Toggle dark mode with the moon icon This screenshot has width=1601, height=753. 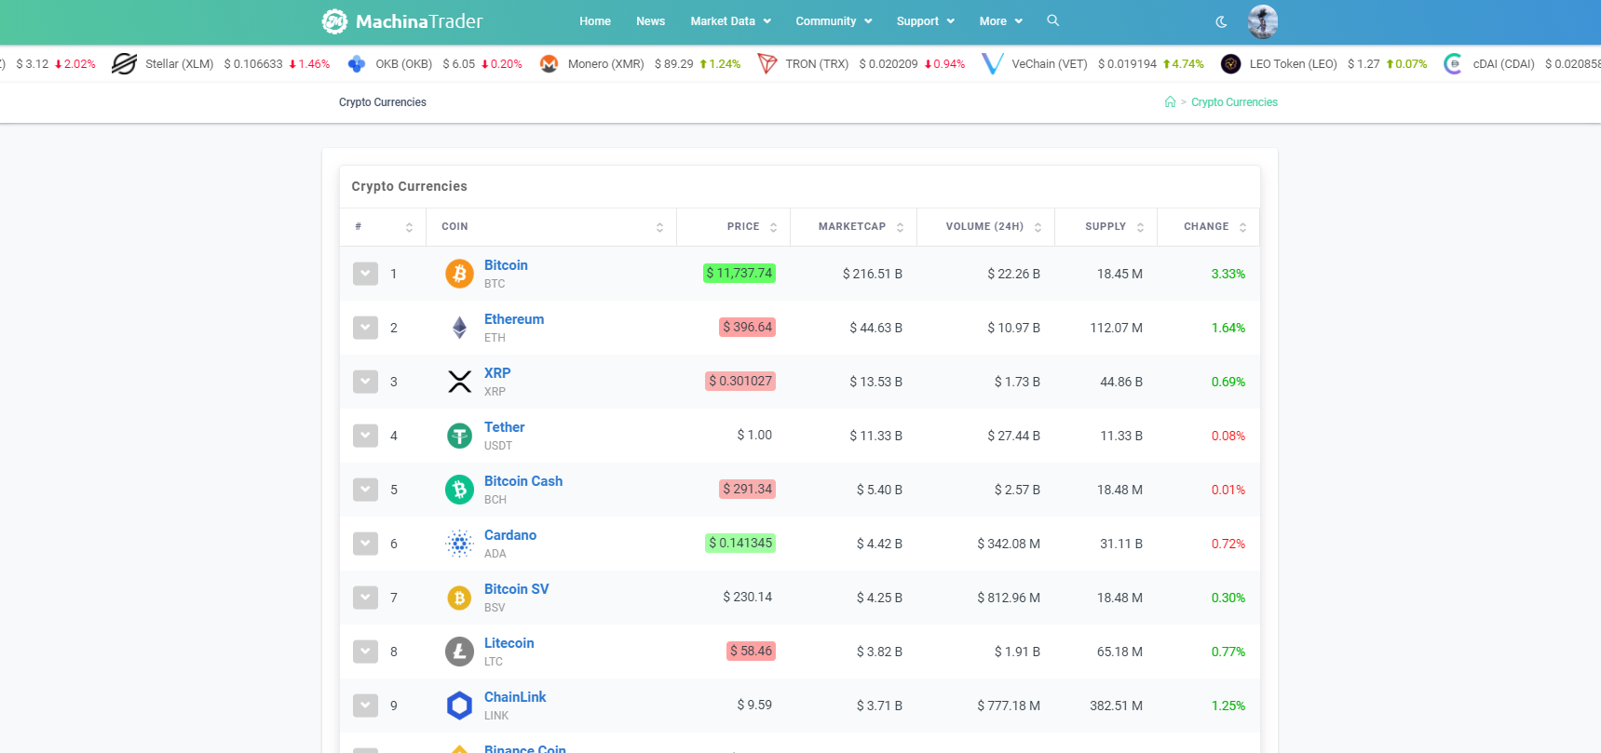point(1221,21)
